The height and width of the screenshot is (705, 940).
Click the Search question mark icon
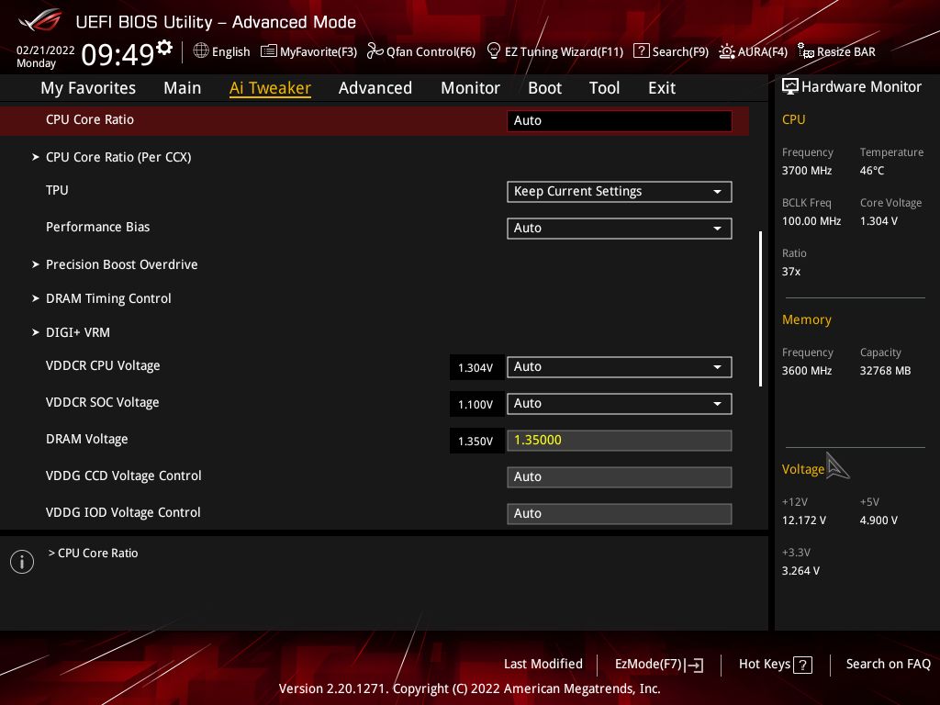641,51
